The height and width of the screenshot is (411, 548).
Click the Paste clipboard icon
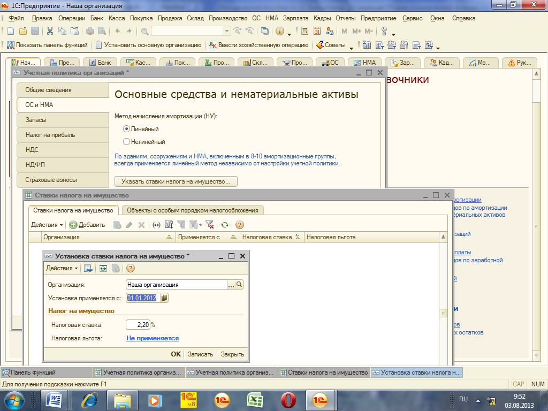pyautogui.click(x=74, y=31)
